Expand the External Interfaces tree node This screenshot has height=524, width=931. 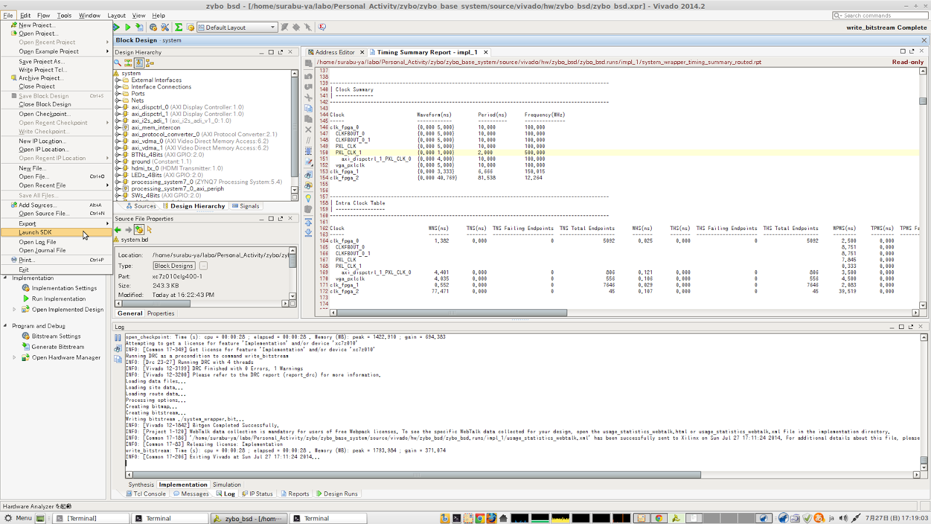[x=118, y=80]
